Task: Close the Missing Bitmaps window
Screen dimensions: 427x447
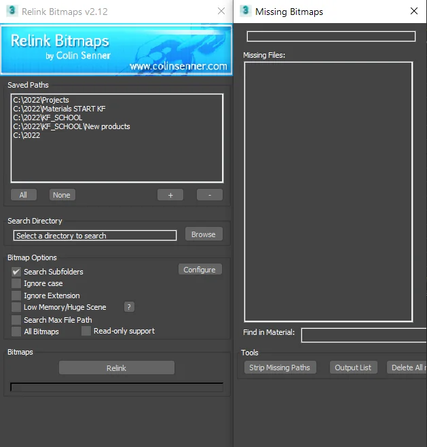Action: click(414, 11)
